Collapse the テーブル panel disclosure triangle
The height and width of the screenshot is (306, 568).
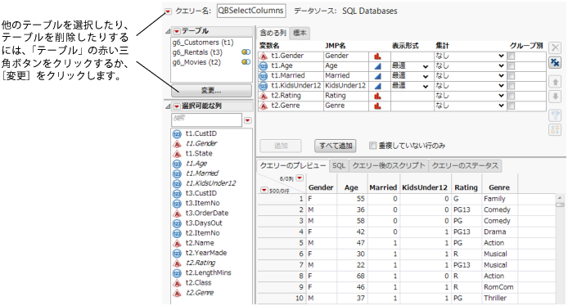[168, 32]
